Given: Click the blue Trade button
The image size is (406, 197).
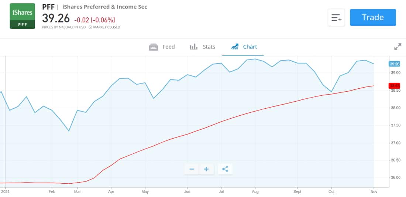Looking at the screenshot, I should 373,17.
